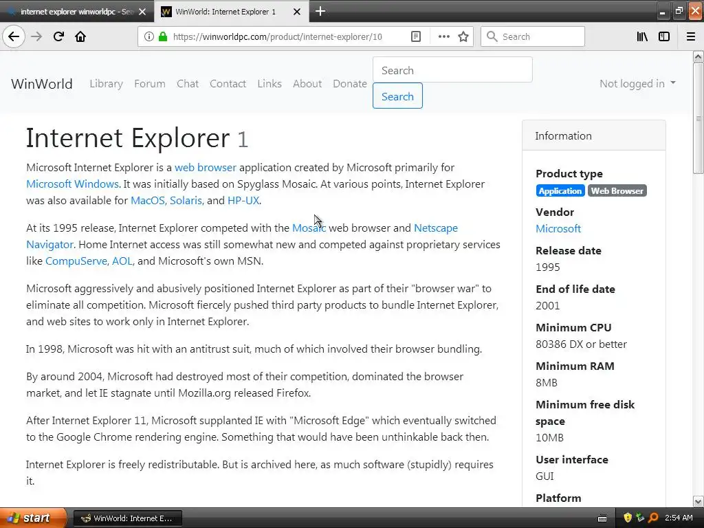Open the About nav item
The height and width of the screenshot is (528, 704).
pyautogui.click(x=307, y=83)
